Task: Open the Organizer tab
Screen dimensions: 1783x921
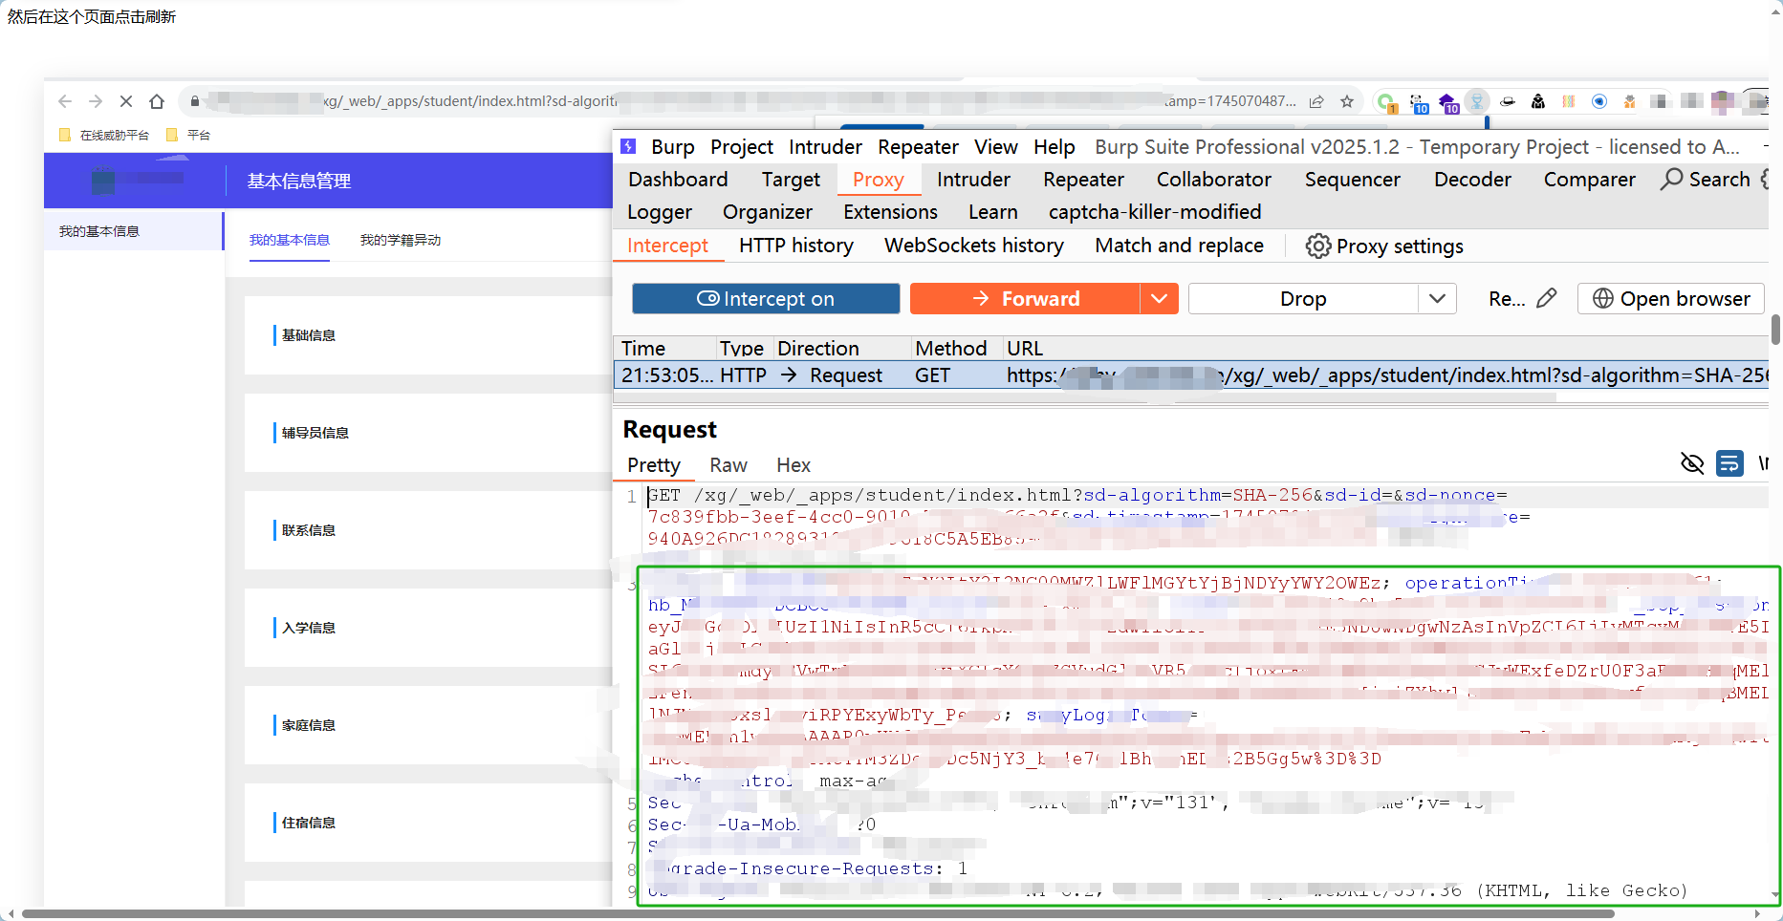Action: (768, 212)
